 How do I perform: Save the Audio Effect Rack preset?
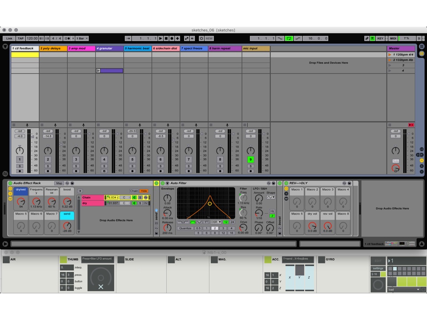click(72, 183)
